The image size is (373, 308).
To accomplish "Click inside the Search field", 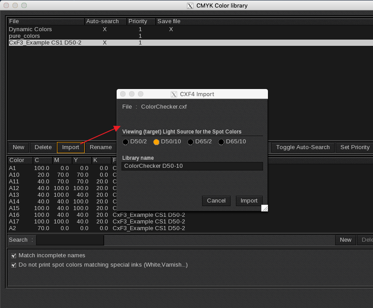I will tap(70, 240).
